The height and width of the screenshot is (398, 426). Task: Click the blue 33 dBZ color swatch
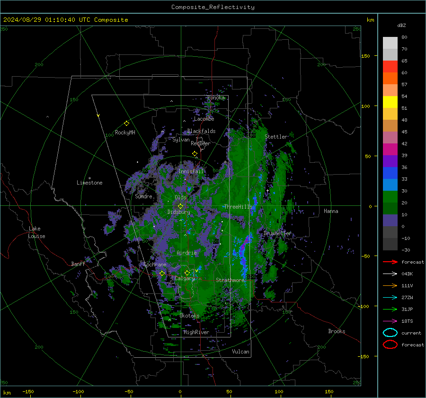click(390, 173)
